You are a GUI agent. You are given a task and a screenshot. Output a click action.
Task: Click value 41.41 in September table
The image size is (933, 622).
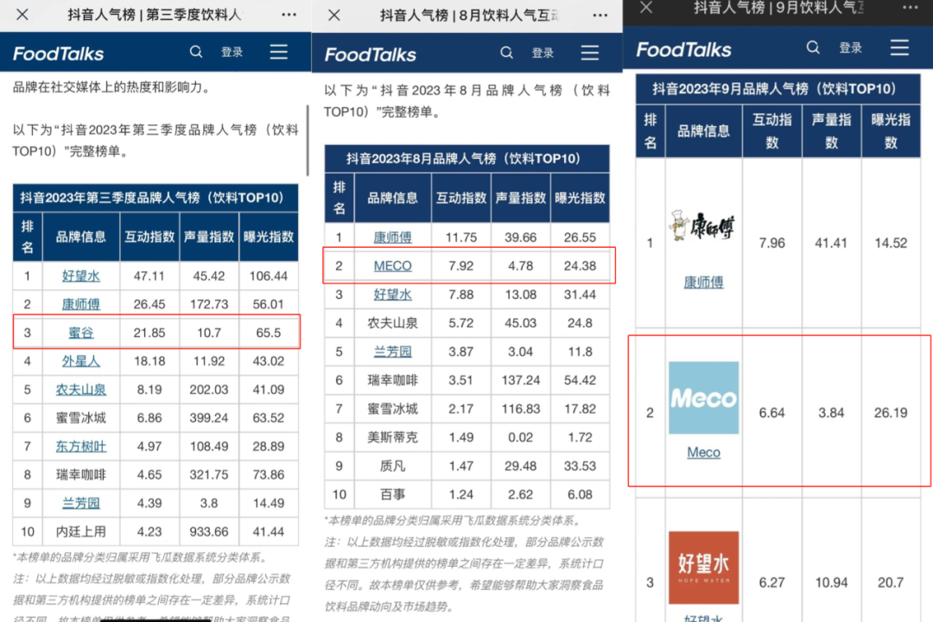tap(831, 243)
